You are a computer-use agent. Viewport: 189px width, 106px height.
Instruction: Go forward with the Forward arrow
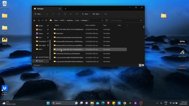pyautogui.click(x=39, y=20)
